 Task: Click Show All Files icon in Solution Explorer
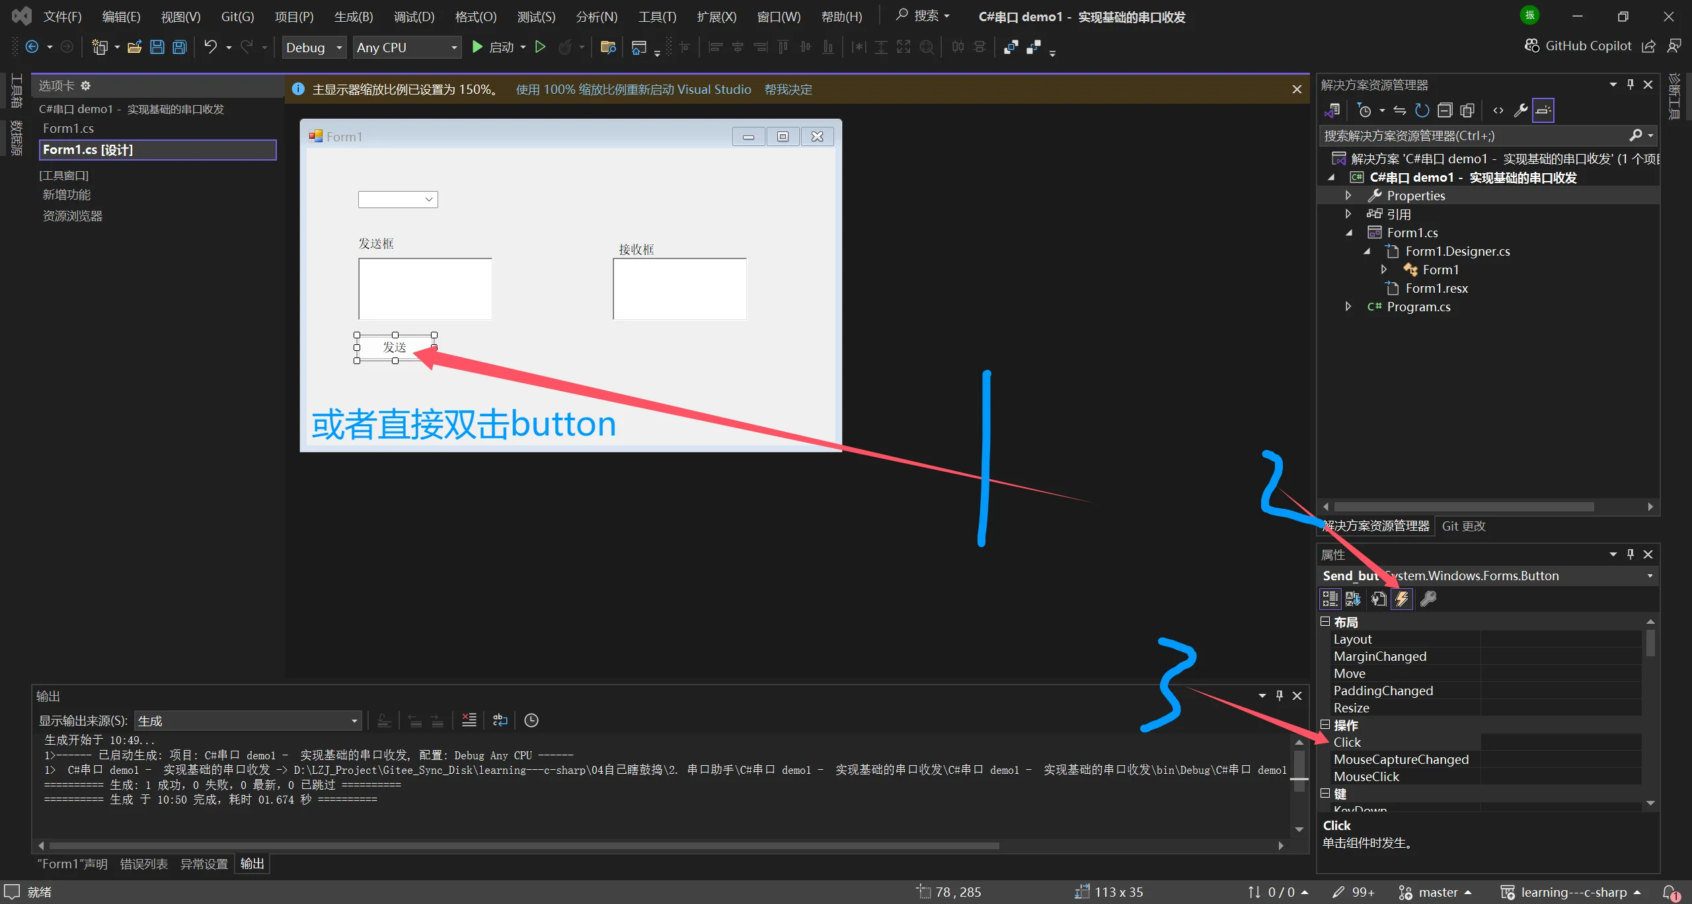[1467, 110]
